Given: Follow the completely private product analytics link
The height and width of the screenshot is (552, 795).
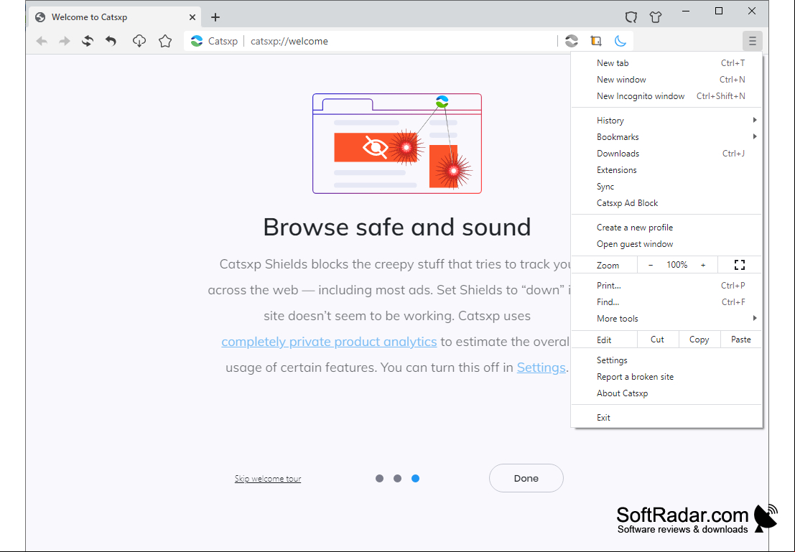Looking at the screenshot, I should 329,342.
